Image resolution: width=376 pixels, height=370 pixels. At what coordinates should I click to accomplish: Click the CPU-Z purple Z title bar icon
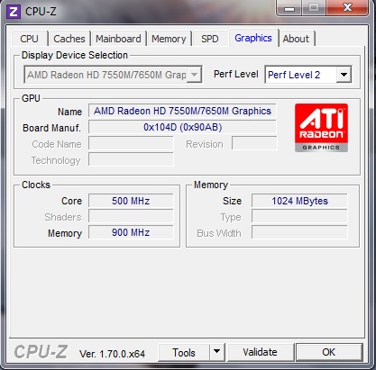pos(14,12)
